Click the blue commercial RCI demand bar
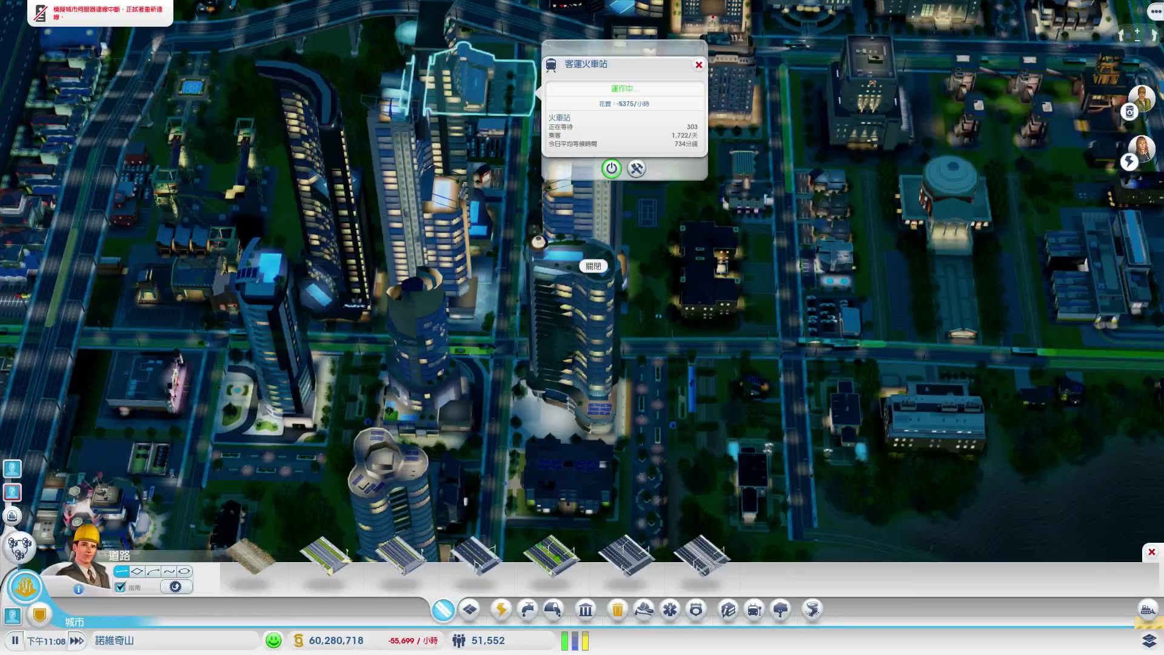Image resolution: width=1164 pixels, height=655 pixels. coord(575,641)
